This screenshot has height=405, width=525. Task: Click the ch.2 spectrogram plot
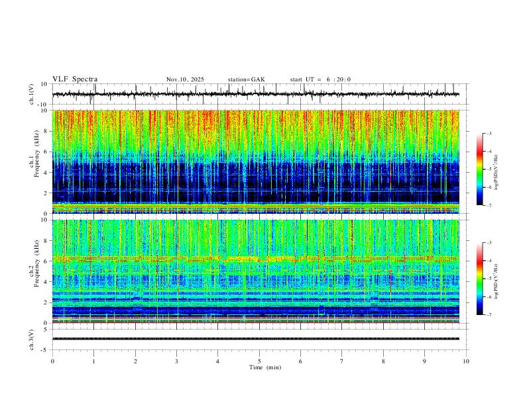(x=256, y=271)
